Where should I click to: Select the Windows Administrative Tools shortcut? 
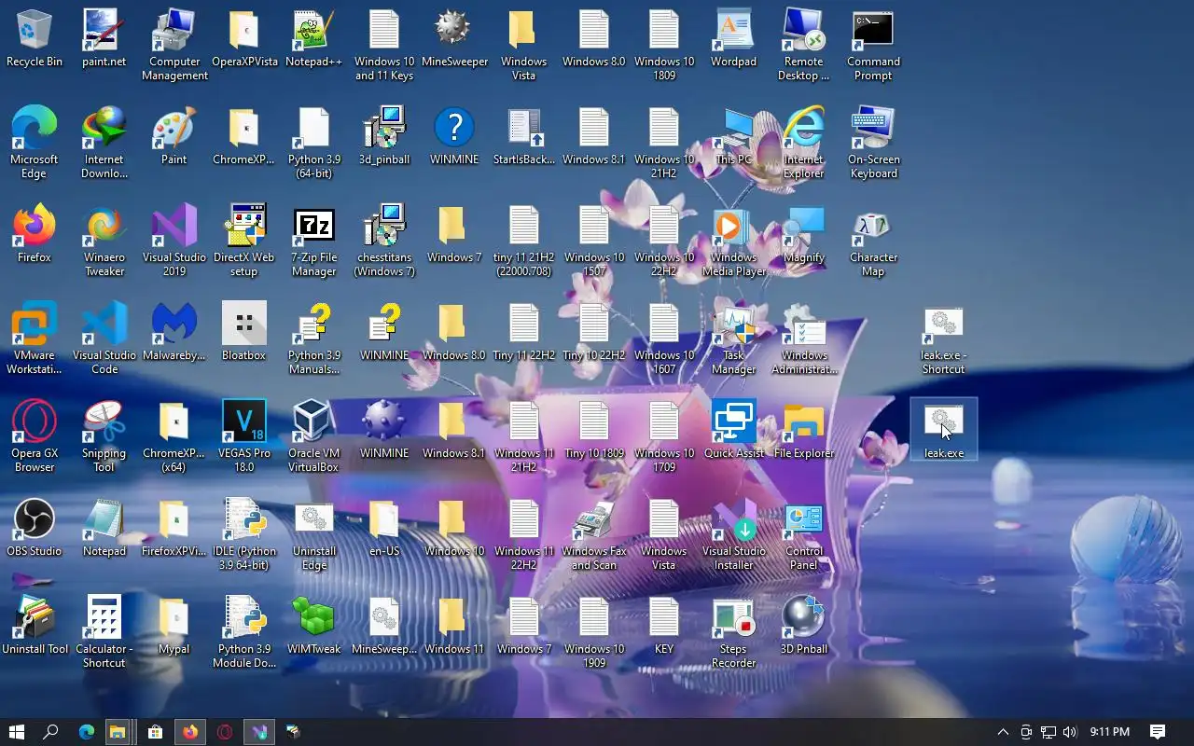[804, 339]
